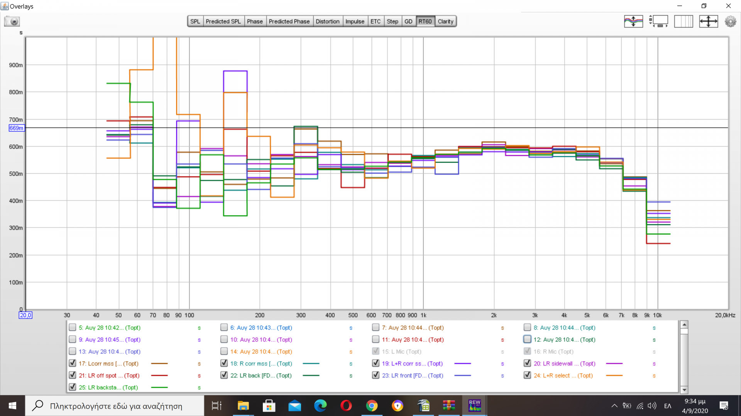The height and width of the screenshot is (416, 741).
Task: Open the graph controls gear icon
Action: 730,21
